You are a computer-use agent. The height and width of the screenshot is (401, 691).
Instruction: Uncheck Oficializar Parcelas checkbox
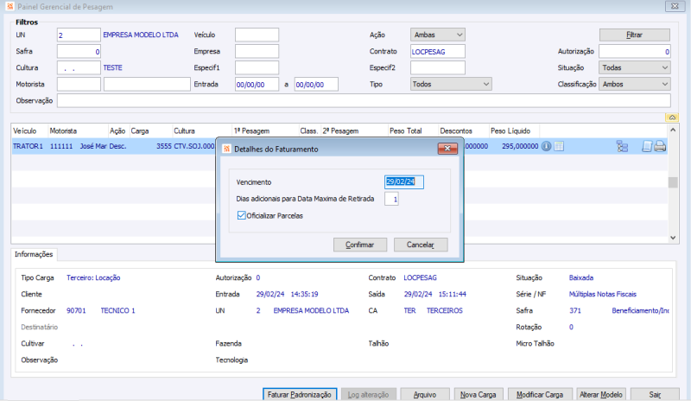tap(242, 215)
